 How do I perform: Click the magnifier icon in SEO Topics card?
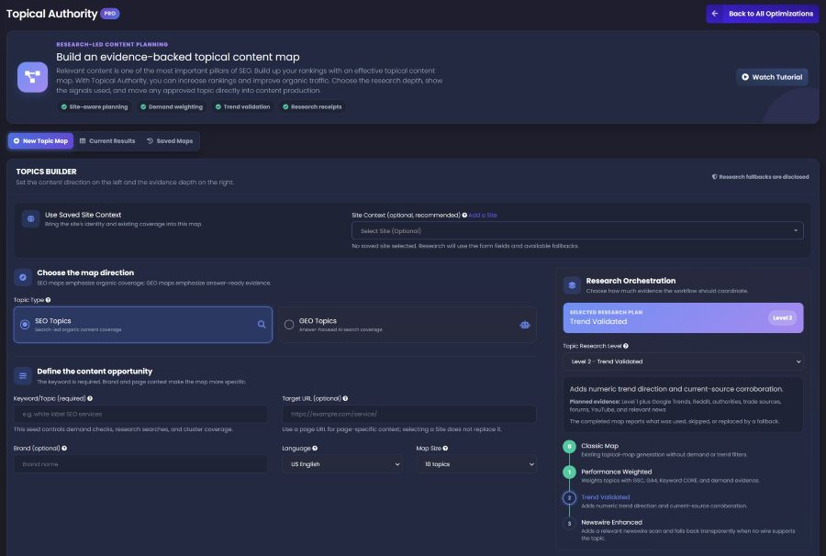tap(262, 325)
